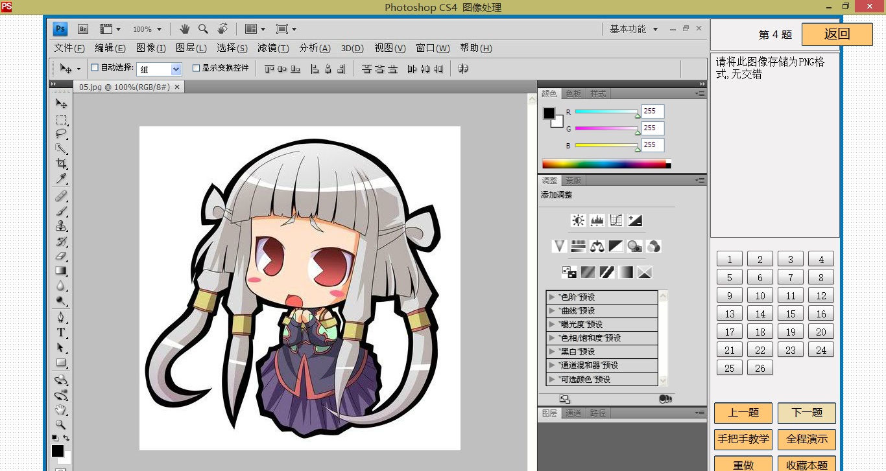Enable the 自动选择 checkbox
886x471 pixels.
point(95,67)
